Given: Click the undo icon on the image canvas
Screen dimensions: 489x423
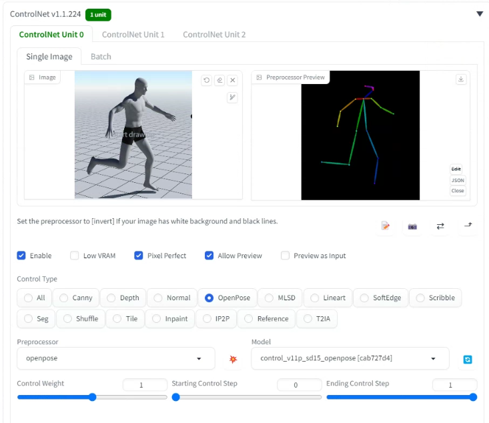Looking at the screenshot, I should point(206,80).
